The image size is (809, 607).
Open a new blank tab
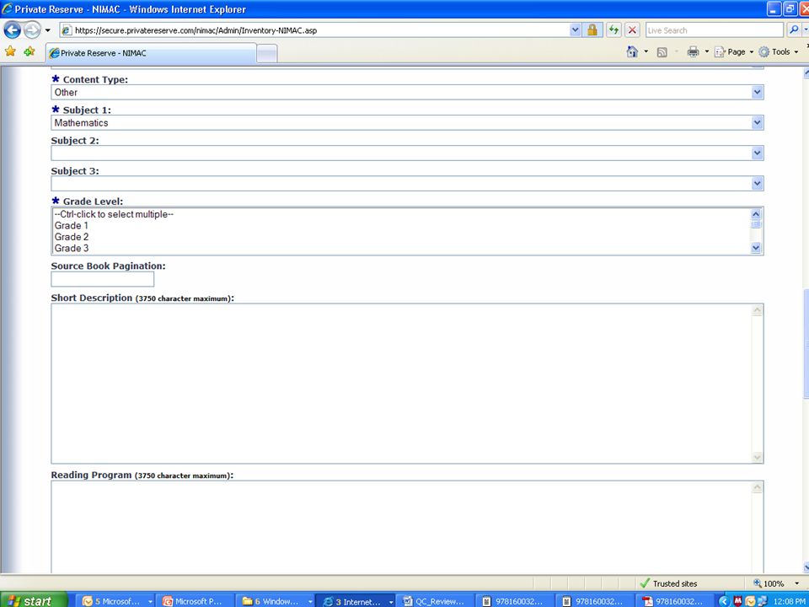[267, 54]
